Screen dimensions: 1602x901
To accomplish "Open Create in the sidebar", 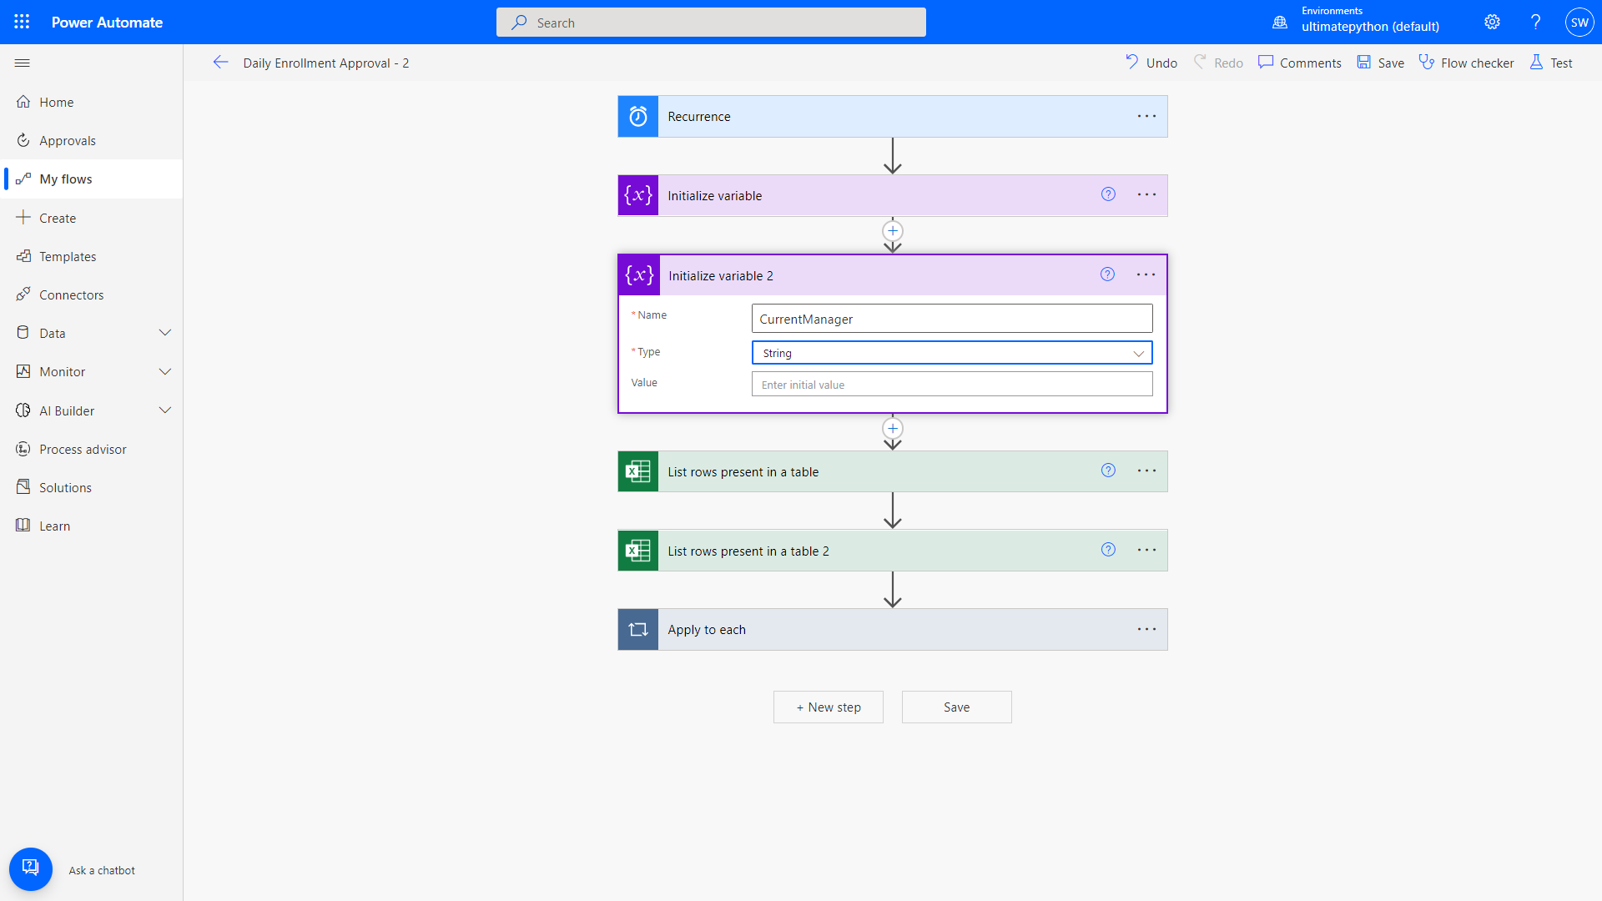I will tap(92, 218).
